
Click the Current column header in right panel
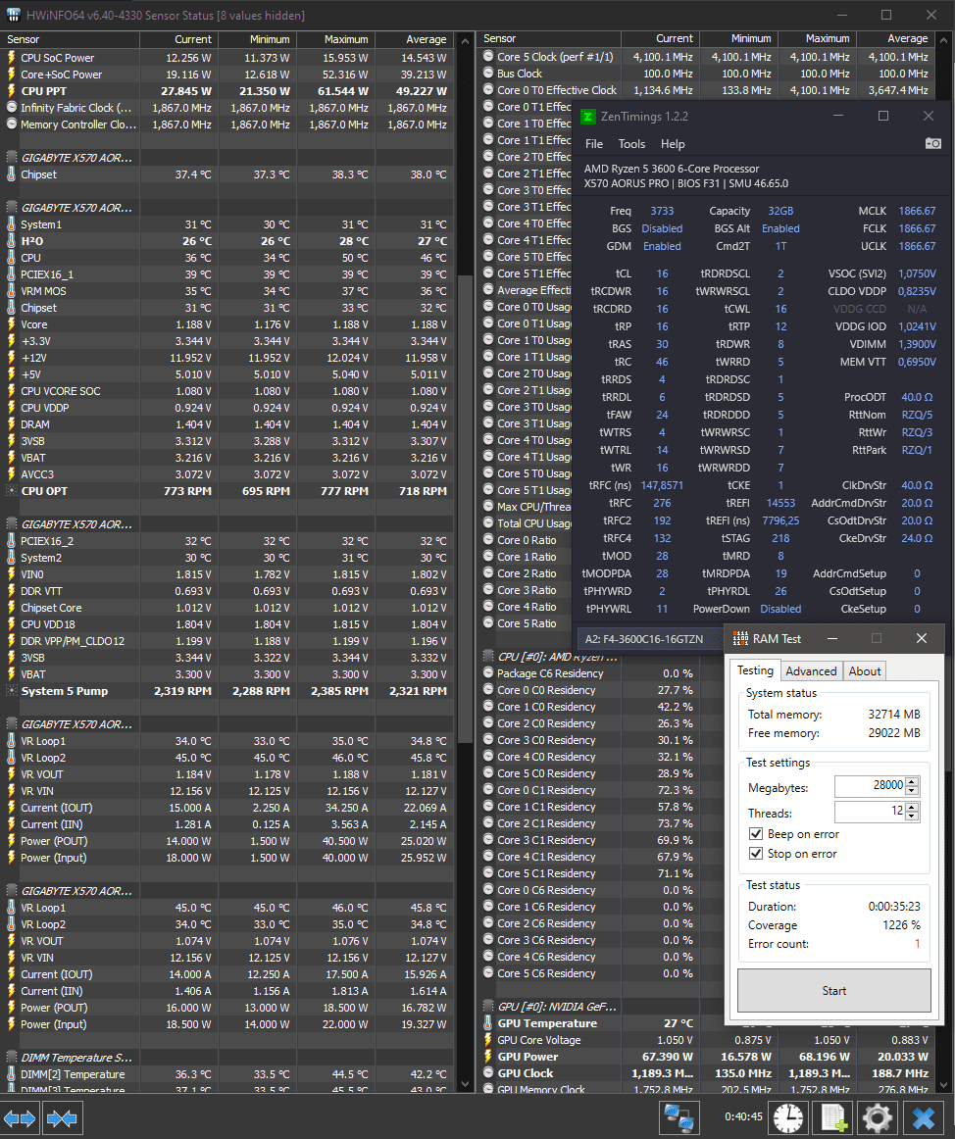(x=661, y=38)
